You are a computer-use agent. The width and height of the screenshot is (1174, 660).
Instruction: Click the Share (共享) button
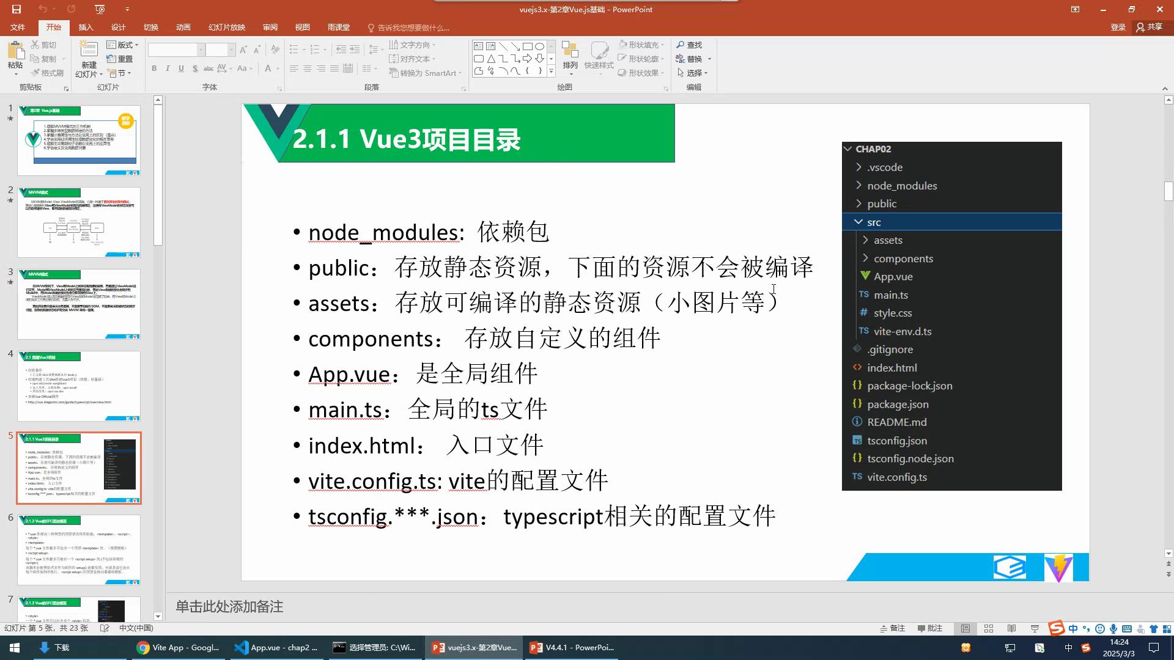click(x=1149, y=27)
